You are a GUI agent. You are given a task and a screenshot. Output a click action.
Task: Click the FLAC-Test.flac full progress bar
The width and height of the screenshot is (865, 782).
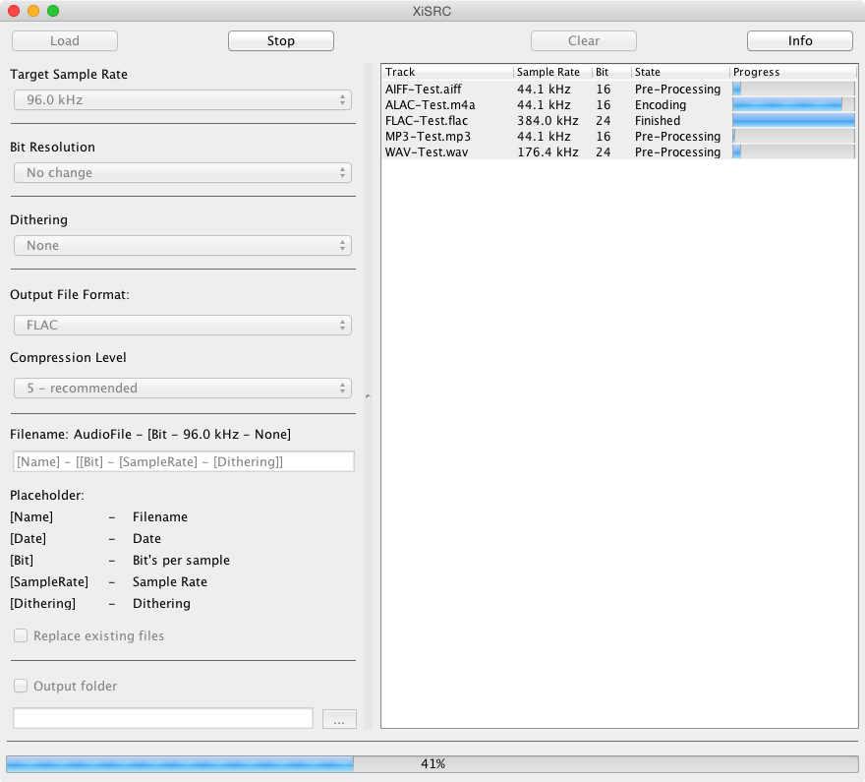pyautogui.click(x=793, y=120)
